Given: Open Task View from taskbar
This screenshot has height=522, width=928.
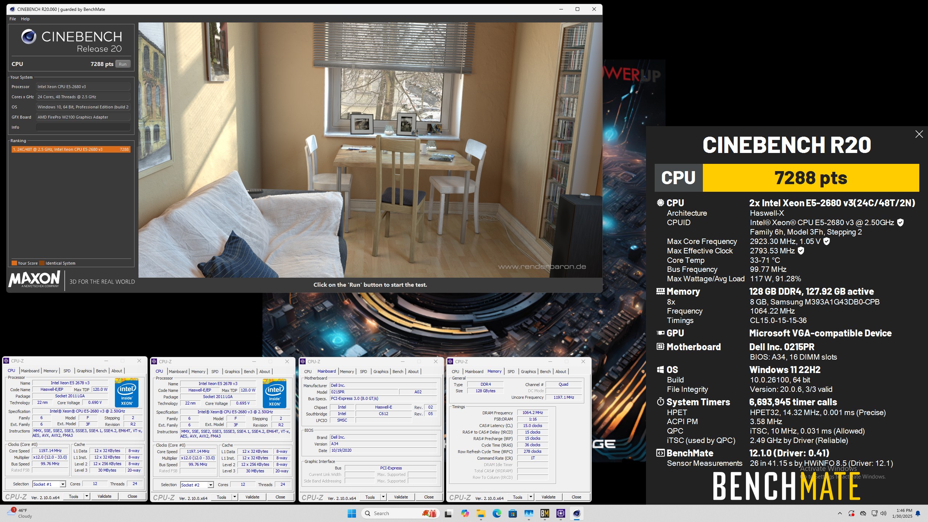Looking at the screenshot, I should [x=448, y=513].
